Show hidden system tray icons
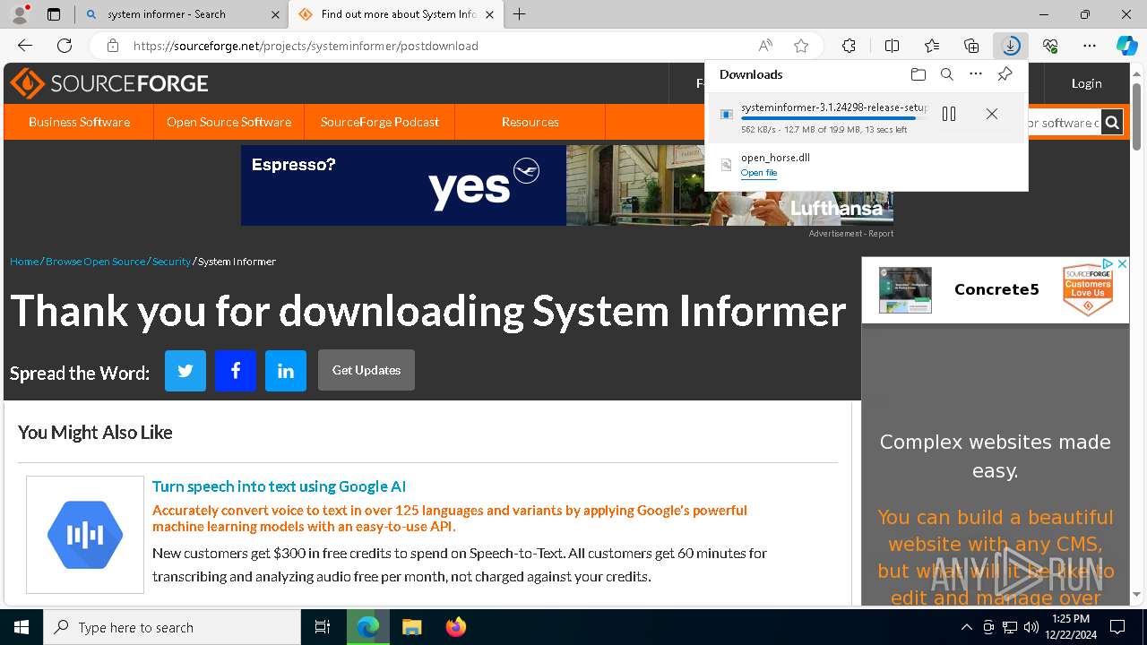This screenshot has height=645, width=1147. [x=966, y=627]
